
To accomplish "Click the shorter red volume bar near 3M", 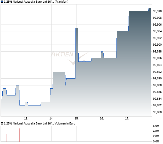I will [7, 138].
